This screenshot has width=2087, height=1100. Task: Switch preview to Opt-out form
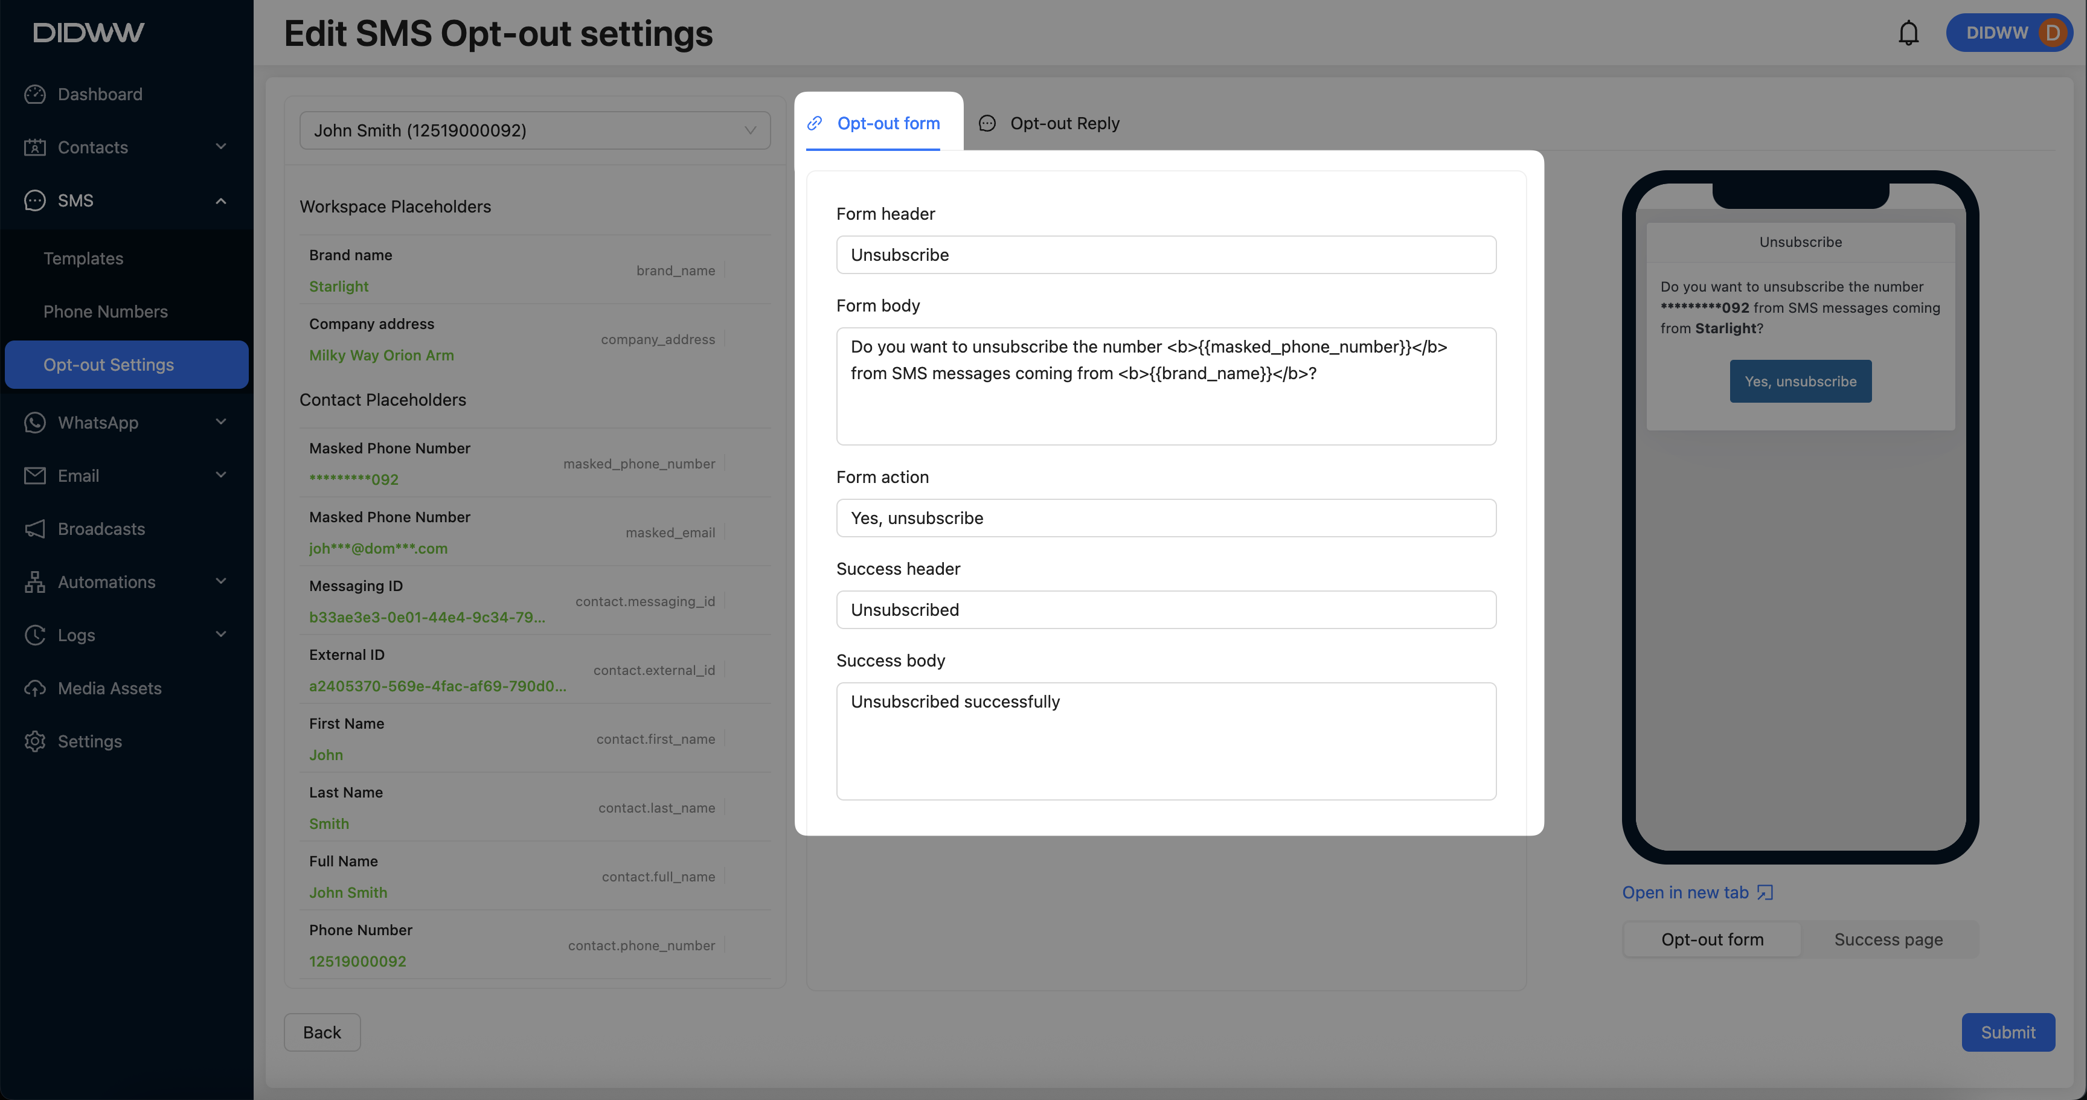point(1712,939)
